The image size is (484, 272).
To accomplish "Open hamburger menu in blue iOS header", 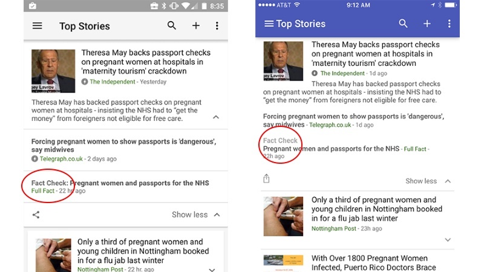I will [269, 24].
